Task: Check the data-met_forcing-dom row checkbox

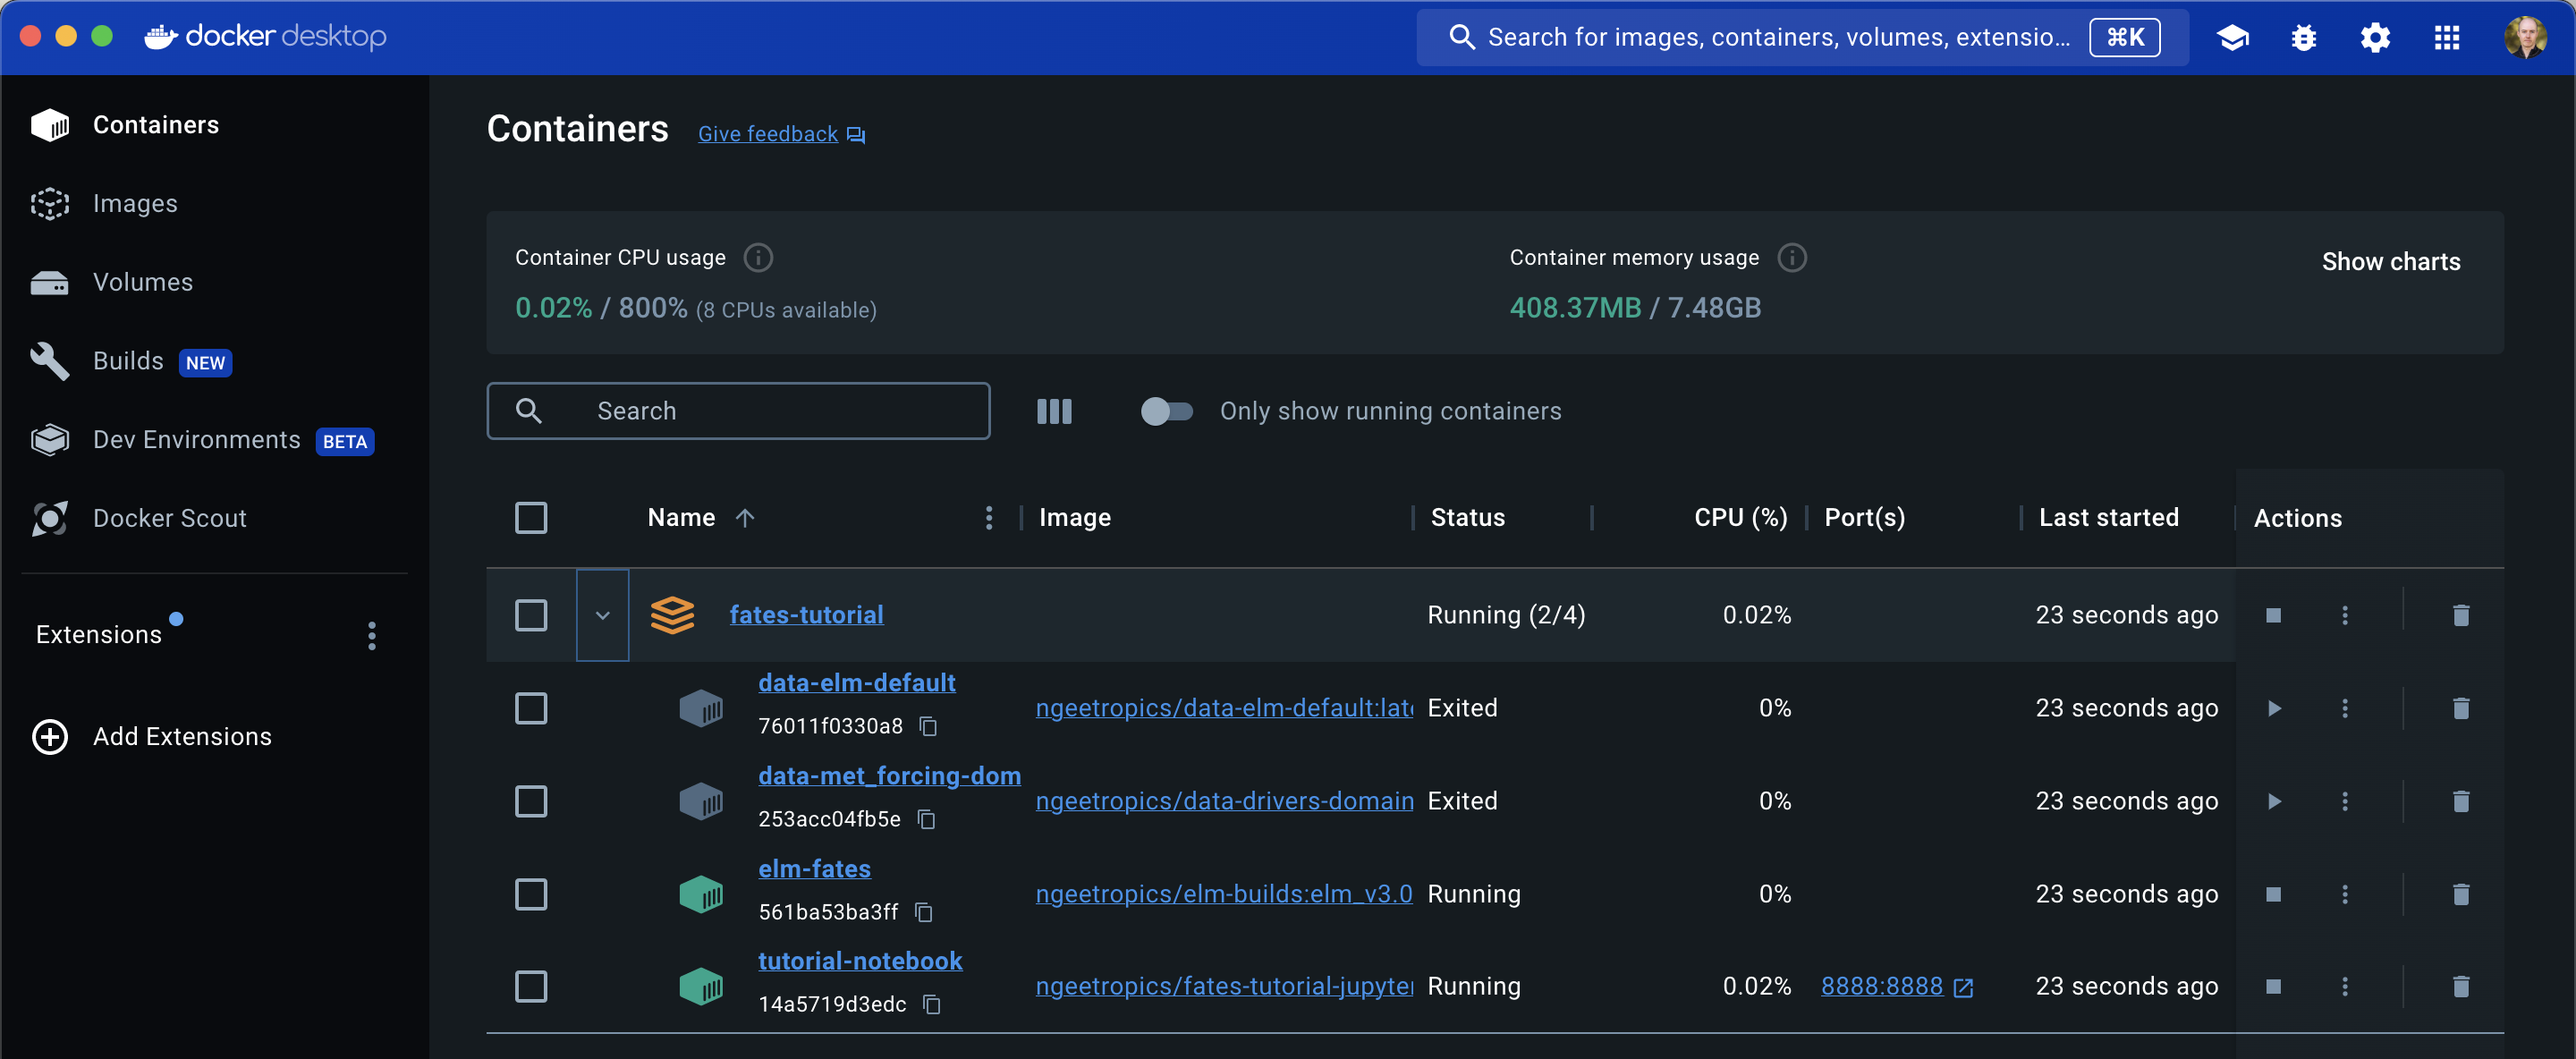Action: pyautogui.click(x=531, y=801)
